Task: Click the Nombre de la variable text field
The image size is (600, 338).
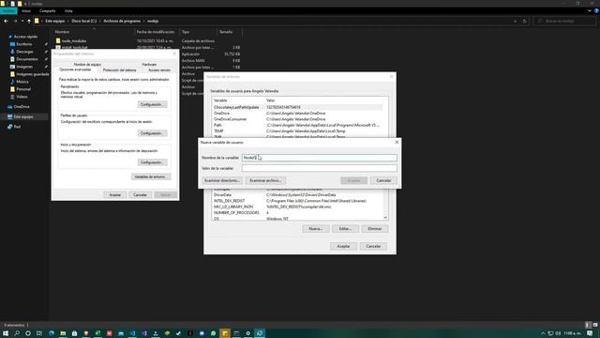Action: (x=319, y=158)
